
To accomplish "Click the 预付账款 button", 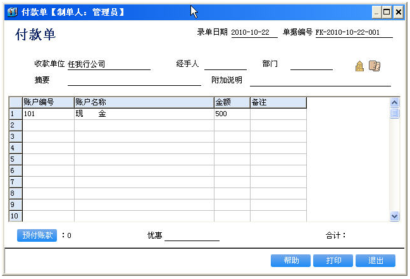I will pos(37,235).
